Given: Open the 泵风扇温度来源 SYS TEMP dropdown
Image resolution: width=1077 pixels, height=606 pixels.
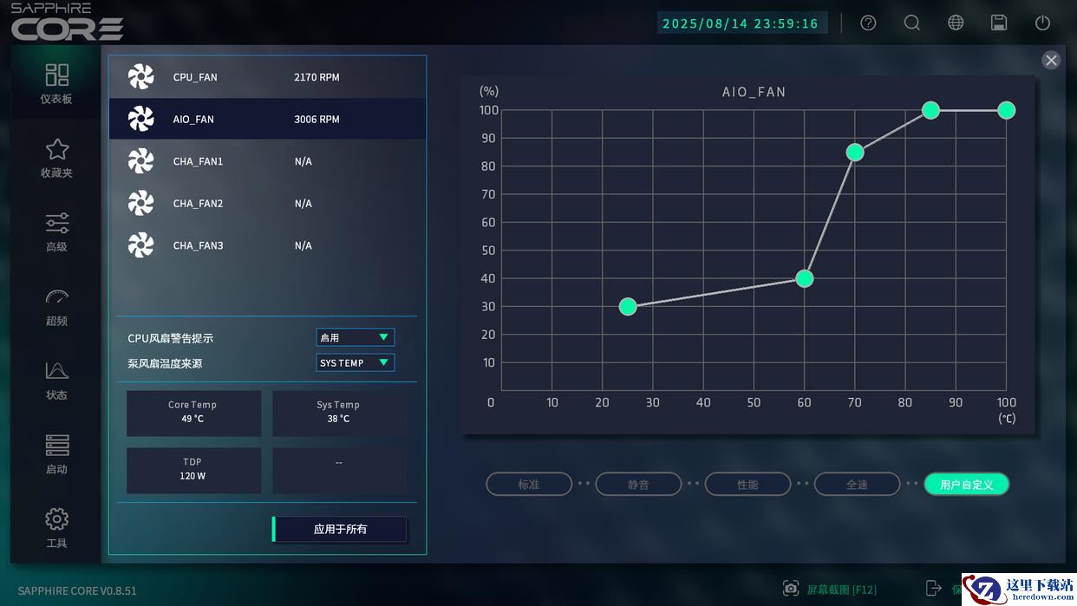Looking at the screenshot, I should [x=356, y=362].
